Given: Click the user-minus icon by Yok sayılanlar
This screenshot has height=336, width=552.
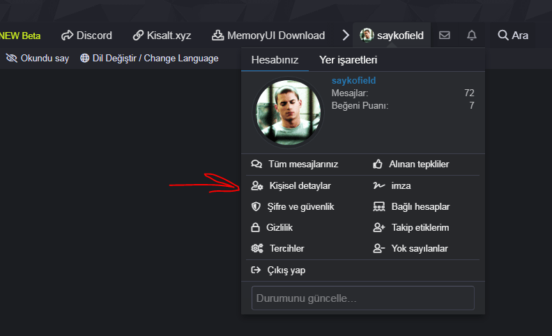Looking at the screenshot, I should [x=379, y=248].
